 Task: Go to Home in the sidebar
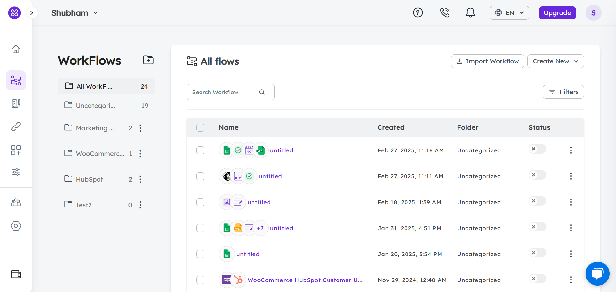pos(16,49)
